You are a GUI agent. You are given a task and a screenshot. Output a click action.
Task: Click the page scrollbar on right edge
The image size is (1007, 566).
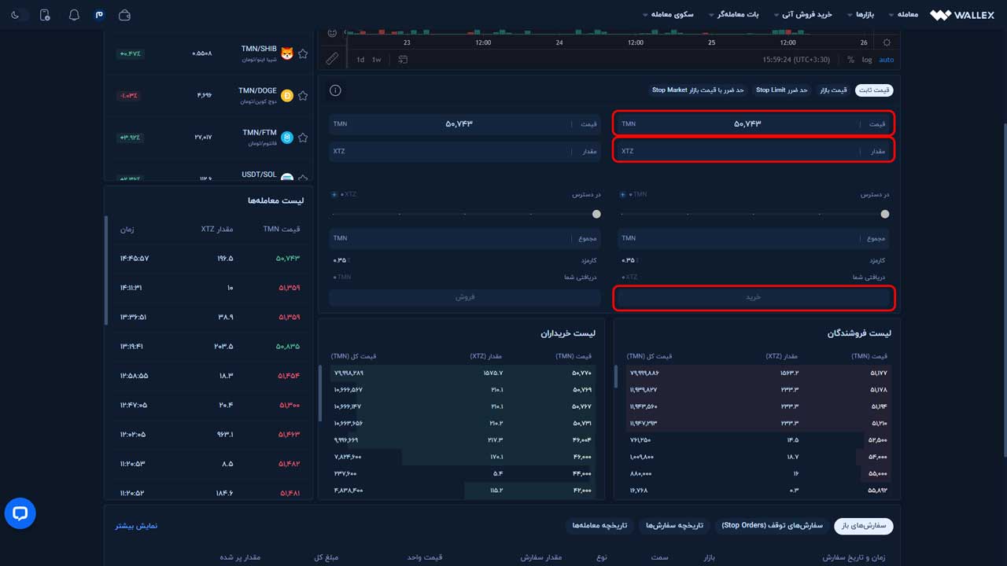[1004, 289]
